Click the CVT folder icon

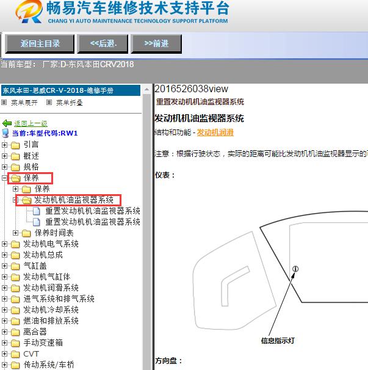coord(16,354)
